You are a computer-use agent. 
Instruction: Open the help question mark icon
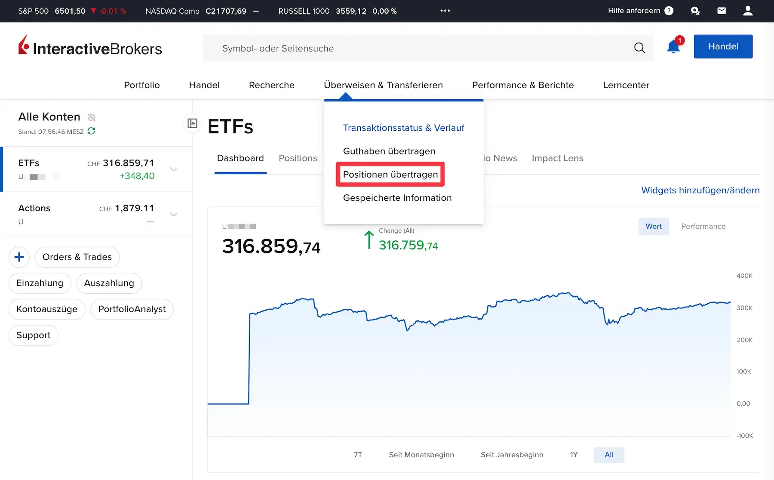669,11
